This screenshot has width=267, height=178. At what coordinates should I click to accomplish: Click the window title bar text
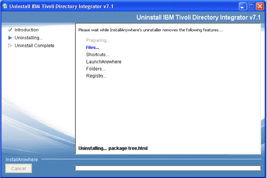61,6
